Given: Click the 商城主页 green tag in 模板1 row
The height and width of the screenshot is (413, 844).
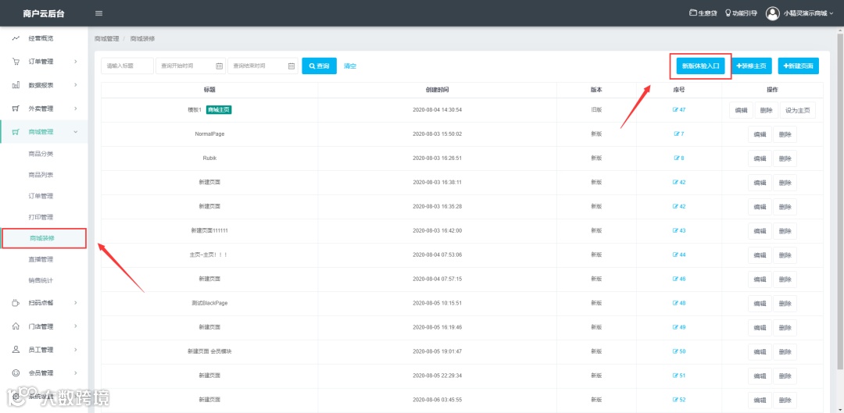Looking at the screenshot, I should pyautogui.click(x=219, y=110).
